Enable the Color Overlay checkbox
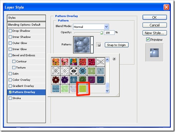The height and width of the screenshot is (132, 175). (10, 80)
